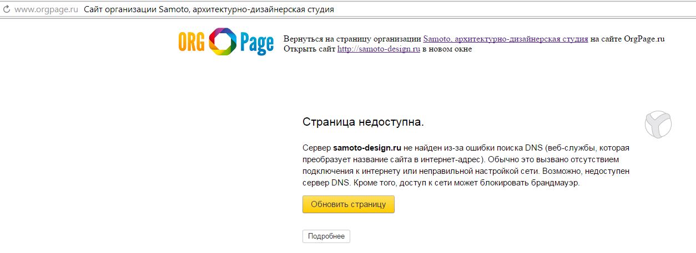The width and height of the screenshot is (696, 253).
Task: Click the blue Page word of logo
Action: pos(256,43)
